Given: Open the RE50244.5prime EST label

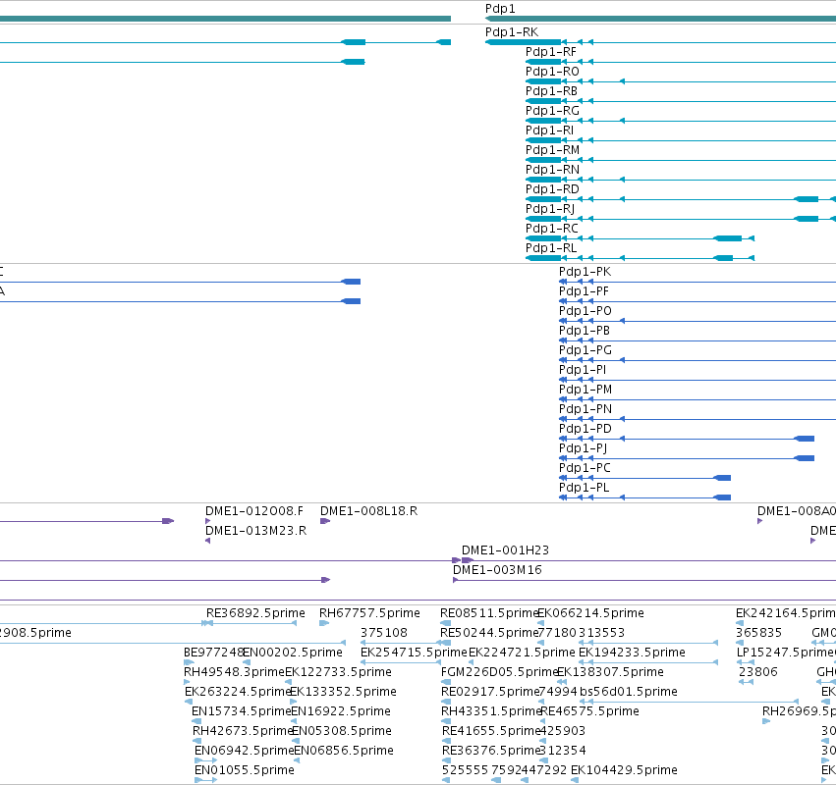Looking at the screenshot, I should pyautogui.click(x=489, y=633).
